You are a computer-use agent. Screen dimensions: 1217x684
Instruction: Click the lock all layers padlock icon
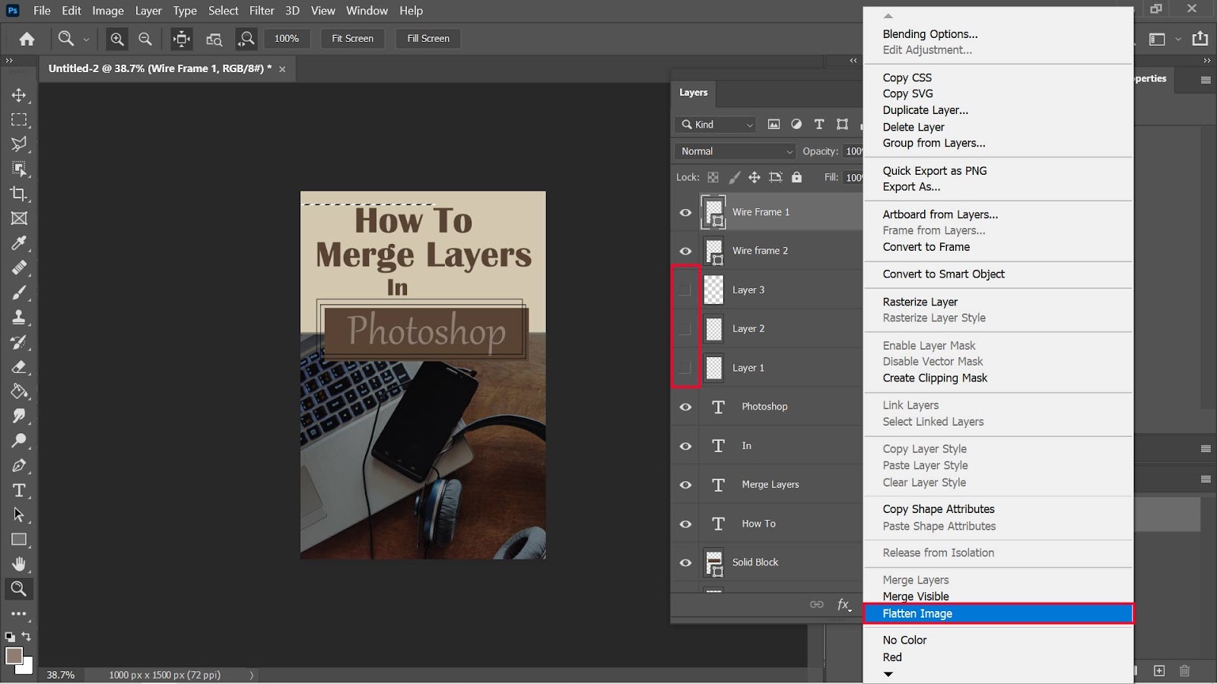pos(796,177)
